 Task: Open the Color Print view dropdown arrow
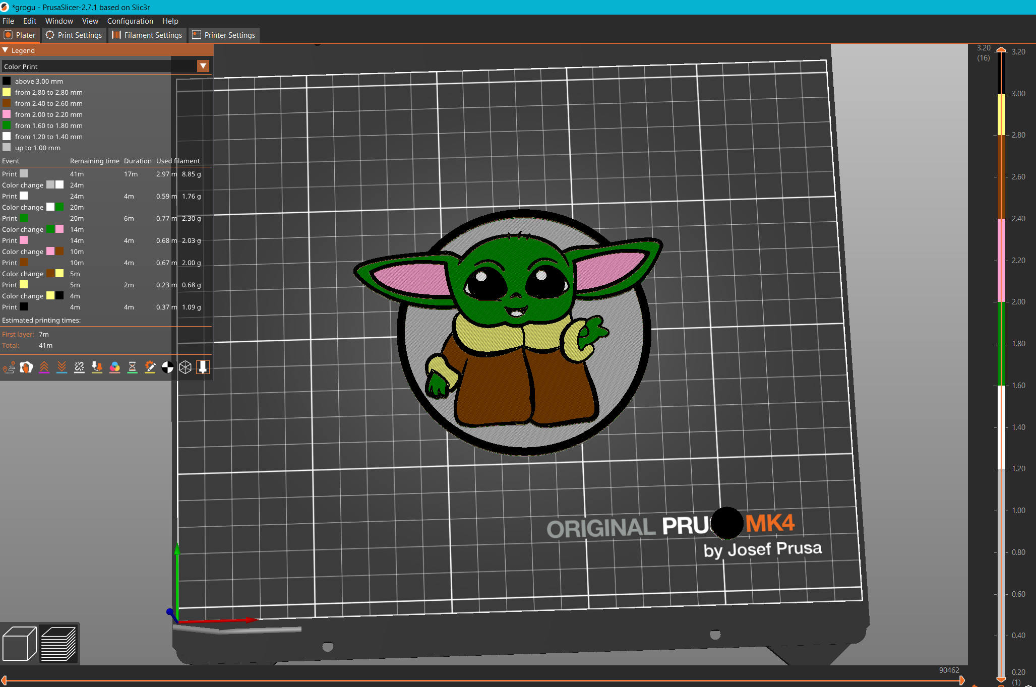(x=203, y=66)
